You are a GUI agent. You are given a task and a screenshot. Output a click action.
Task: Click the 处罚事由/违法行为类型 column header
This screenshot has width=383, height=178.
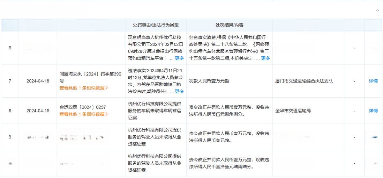pos(156,25)
